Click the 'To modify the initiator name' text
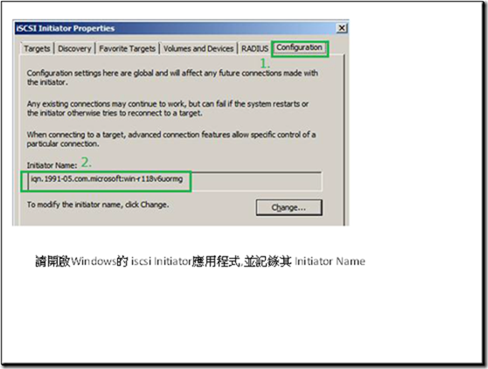Screen dimensions: 488x369 click(98, 205)
